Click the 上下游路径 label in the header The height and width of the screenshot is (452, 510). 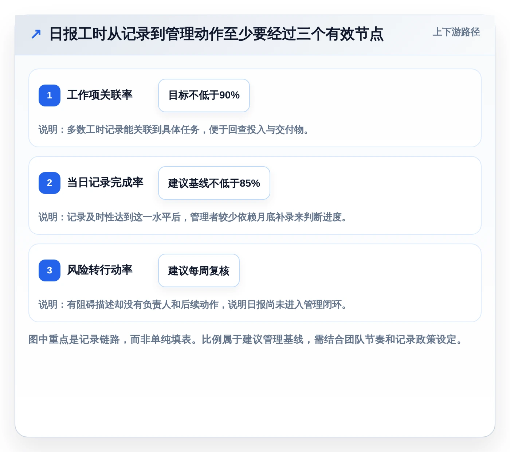click(x=456, y=32)
